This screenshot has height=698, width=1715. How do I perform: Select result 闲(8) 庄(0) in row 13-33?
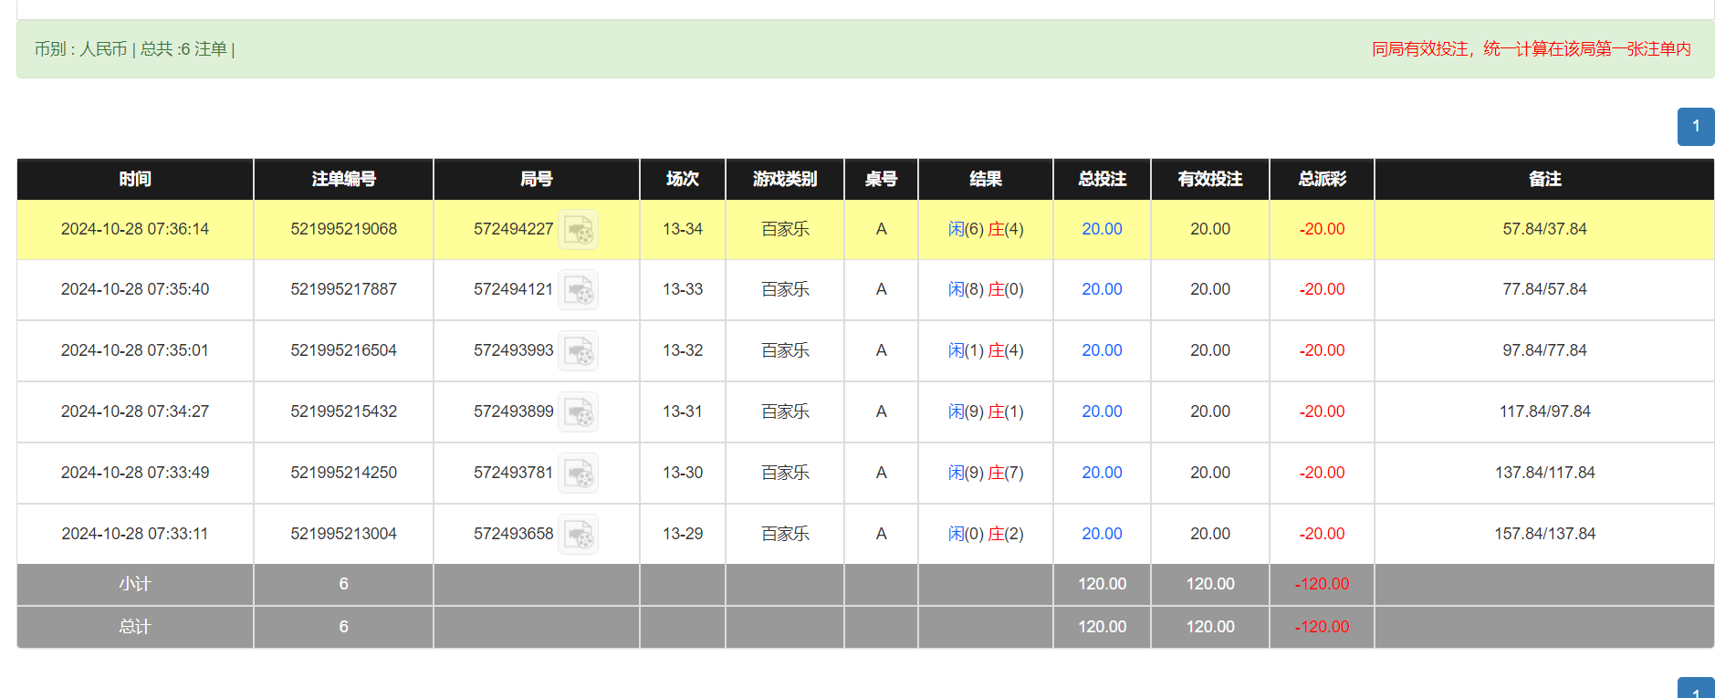(986, 289)
